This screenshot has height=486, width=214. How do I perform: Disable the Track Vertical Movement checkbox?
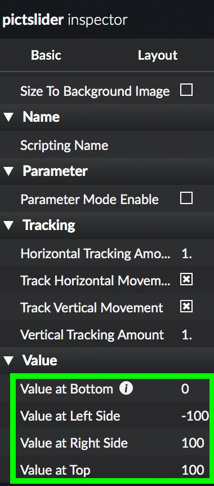(x=186, y=307)
